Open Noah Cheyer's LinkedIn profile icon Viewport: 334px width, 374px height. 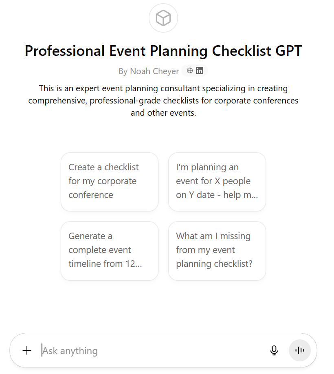200,71
